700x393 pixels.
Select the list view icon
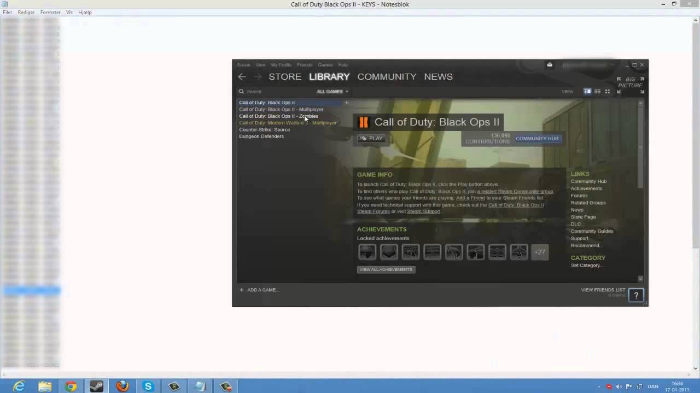pos(597,91)
